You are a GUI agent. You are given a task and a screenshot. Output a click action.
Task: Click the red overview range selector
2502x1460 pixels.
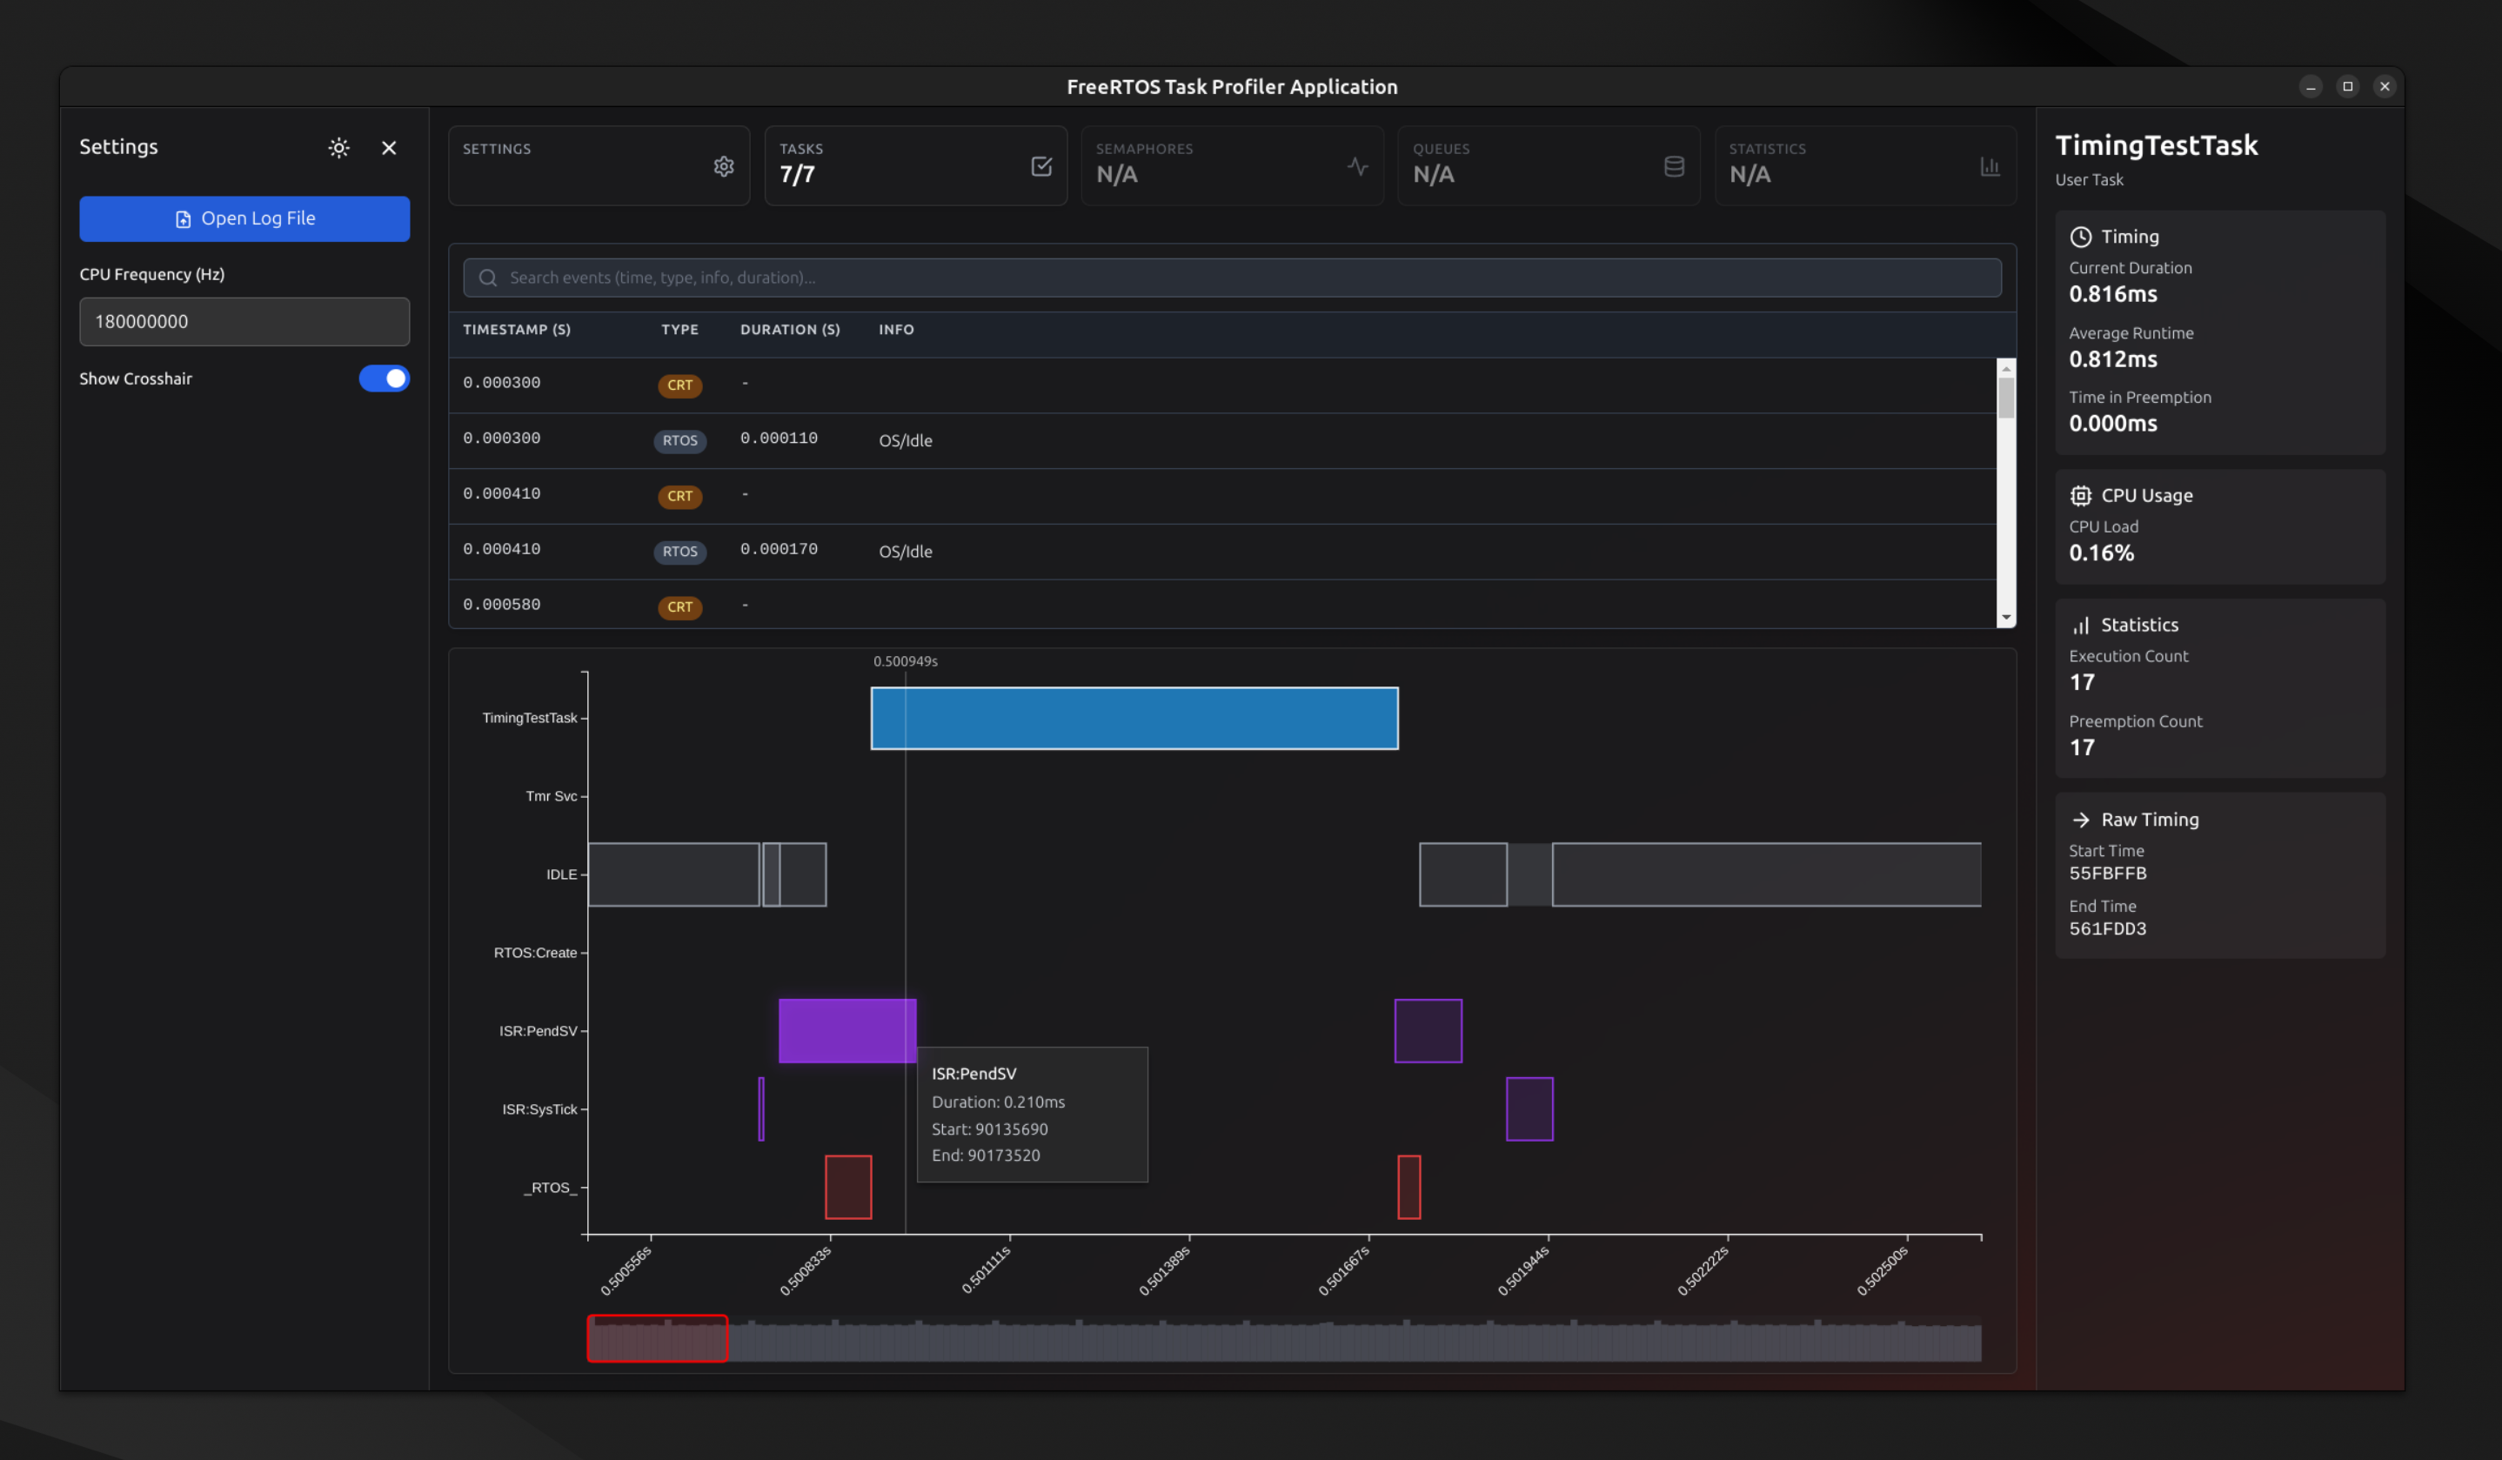[x=658, y=1338]
